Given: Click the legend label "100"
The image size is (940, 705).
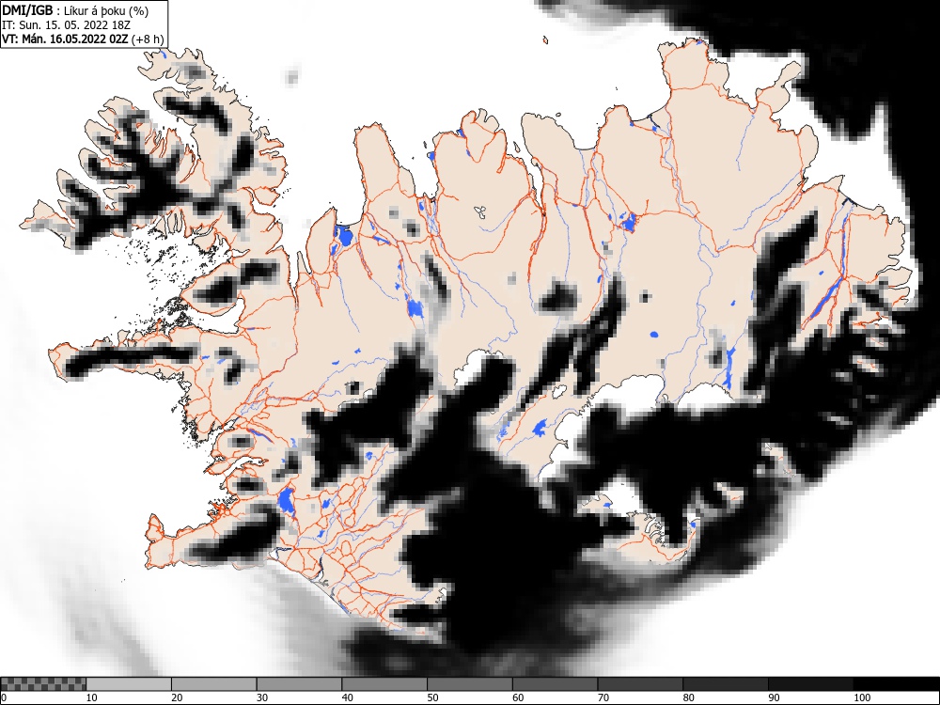Looking at the screenshot, I should (x=862, y=697).
